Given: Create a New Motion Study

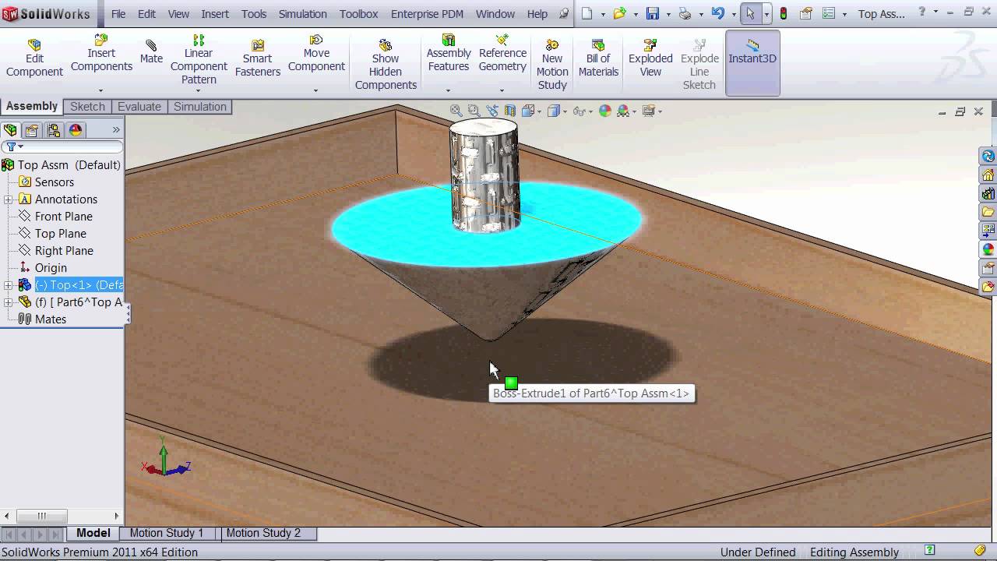Looking at the screenshot, I should coord(552,65).
